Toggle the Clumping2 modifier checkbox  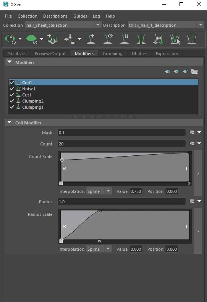12,101
